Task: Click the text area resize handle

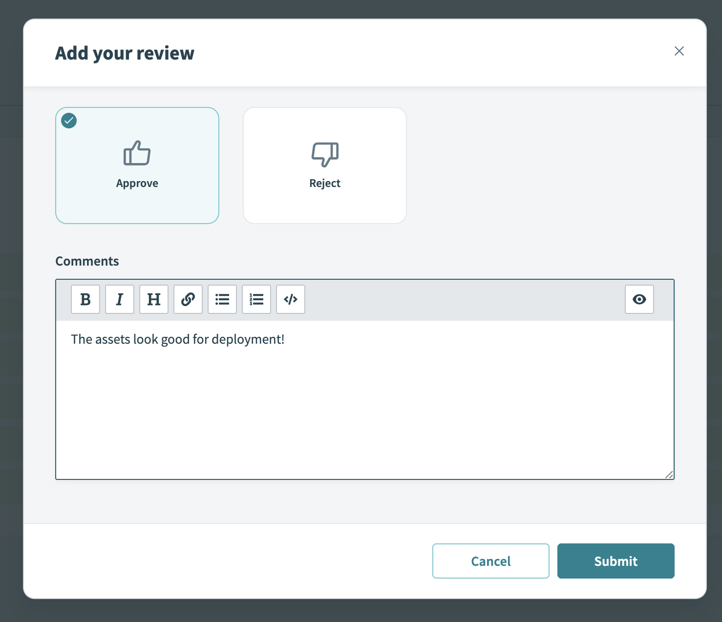Action: 669,475
